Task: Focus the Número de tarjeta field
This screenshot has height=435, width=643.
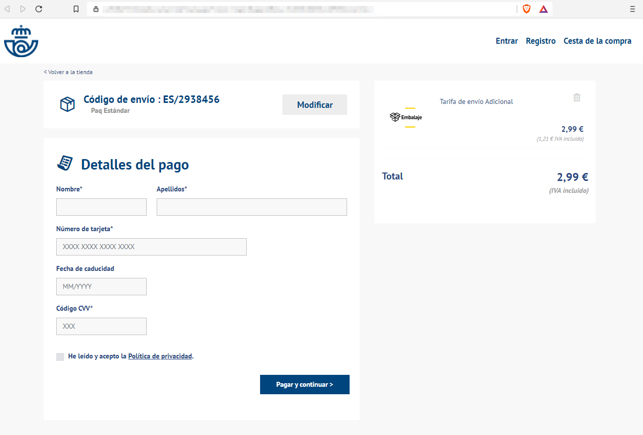Action: click(151, 247)
